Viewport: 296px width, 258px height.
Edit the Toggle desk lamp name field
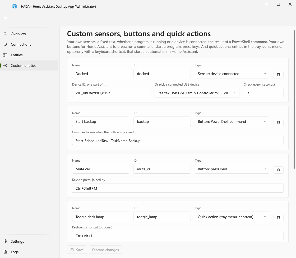point(101,217)
